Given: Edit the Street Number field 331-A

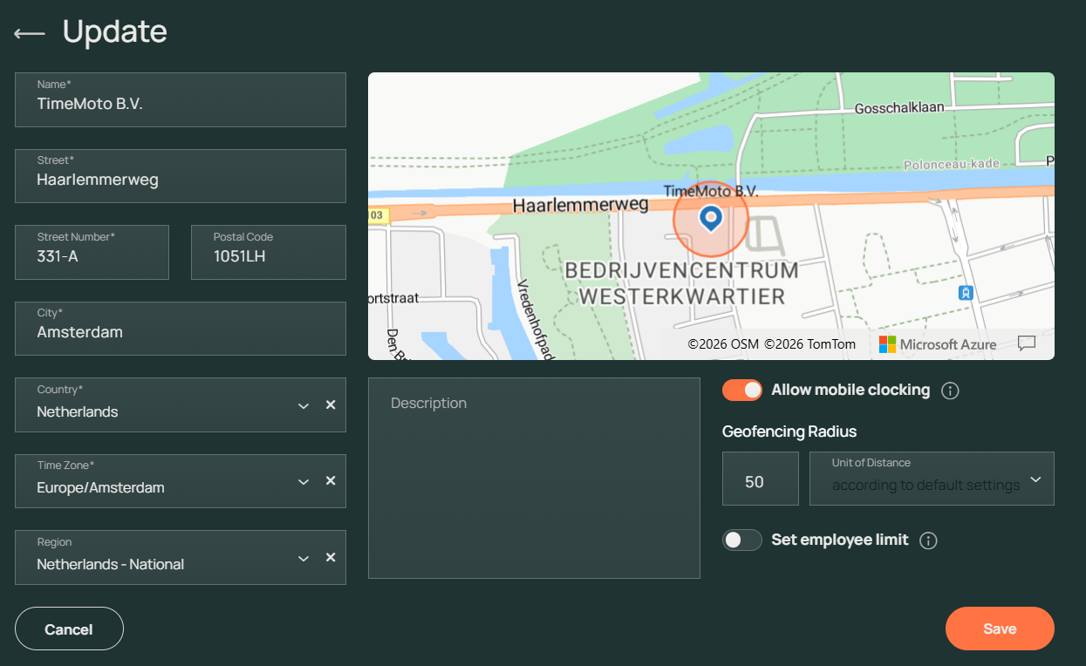Looking at the screenshot, I should click(x=92, y=252).
